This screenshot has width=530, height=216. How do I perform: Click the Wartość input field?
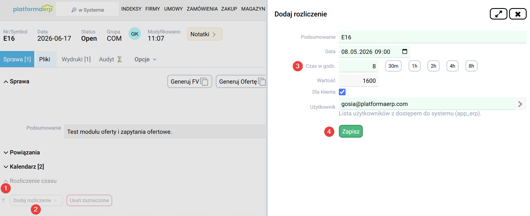click(x=359, y=81)
